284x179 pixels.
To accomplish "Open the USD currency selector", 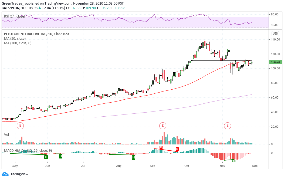I will click(275, 33).
